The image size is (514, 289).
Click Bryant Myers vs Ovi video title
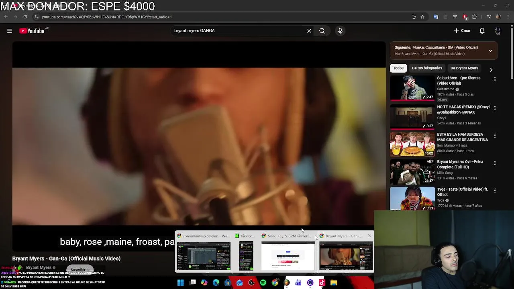coord(460,165)
